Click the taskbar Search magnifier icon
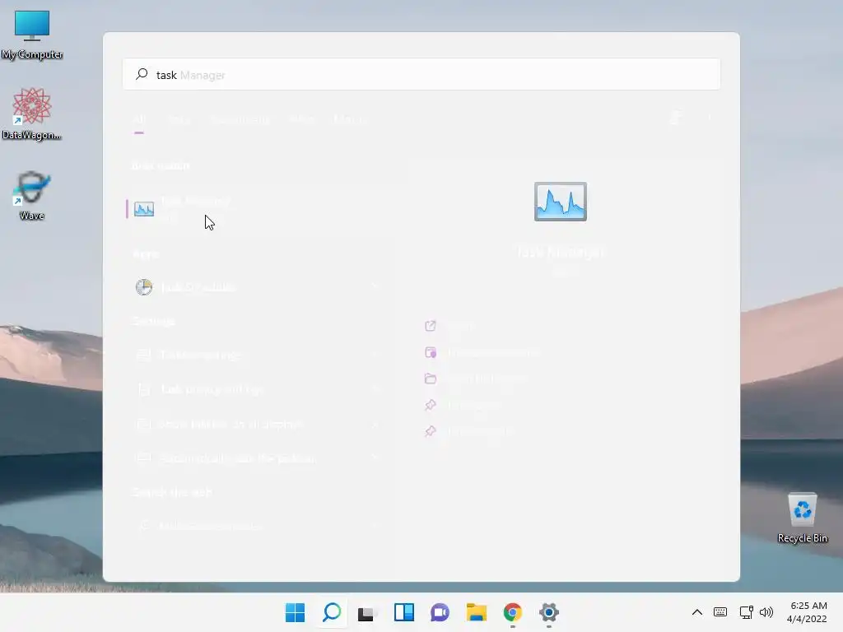This screenshot has width=843, height=632. (x=332, y=612)
